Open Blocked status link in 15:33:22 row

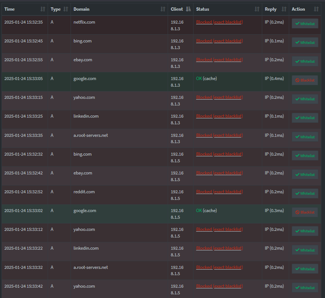(219, 248)
